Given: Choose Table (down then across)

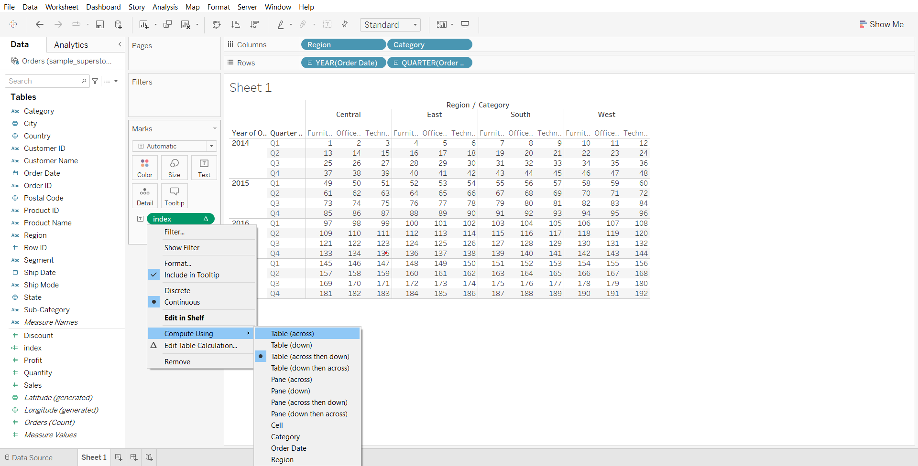Looking at the screenshot, I should 310,368.
